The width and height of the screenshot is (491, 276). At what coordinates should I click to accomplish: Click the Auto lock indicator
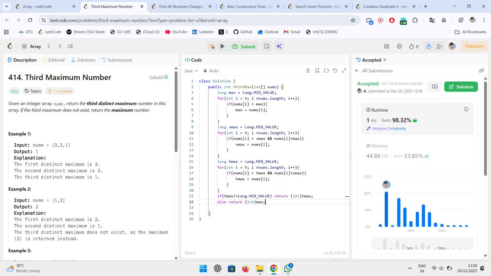coord(211,71)
